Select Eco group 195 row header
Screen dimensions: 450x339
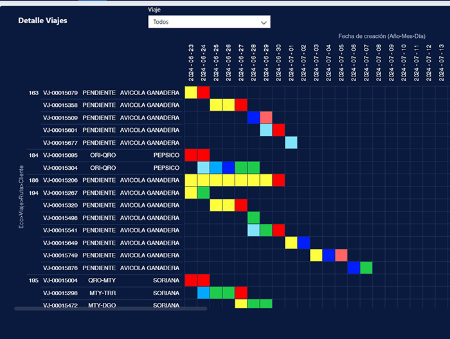click(x=33, y=280)
